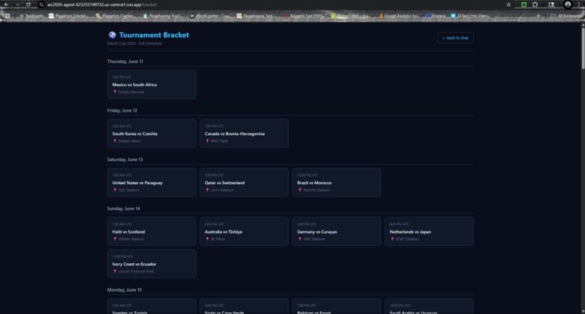Open site information icon beside URL
Image resolution: width=585 pixels, height=314 pixels.
point(41,4)
